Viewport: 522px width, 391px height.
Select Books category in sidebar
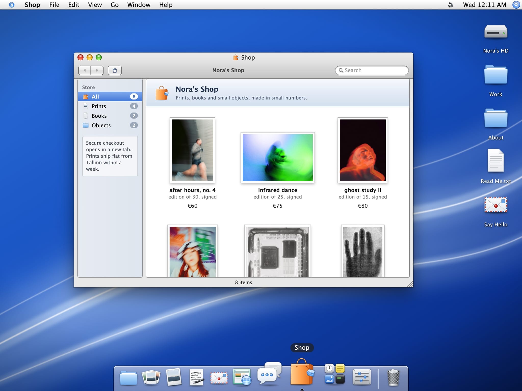[110, 116]
